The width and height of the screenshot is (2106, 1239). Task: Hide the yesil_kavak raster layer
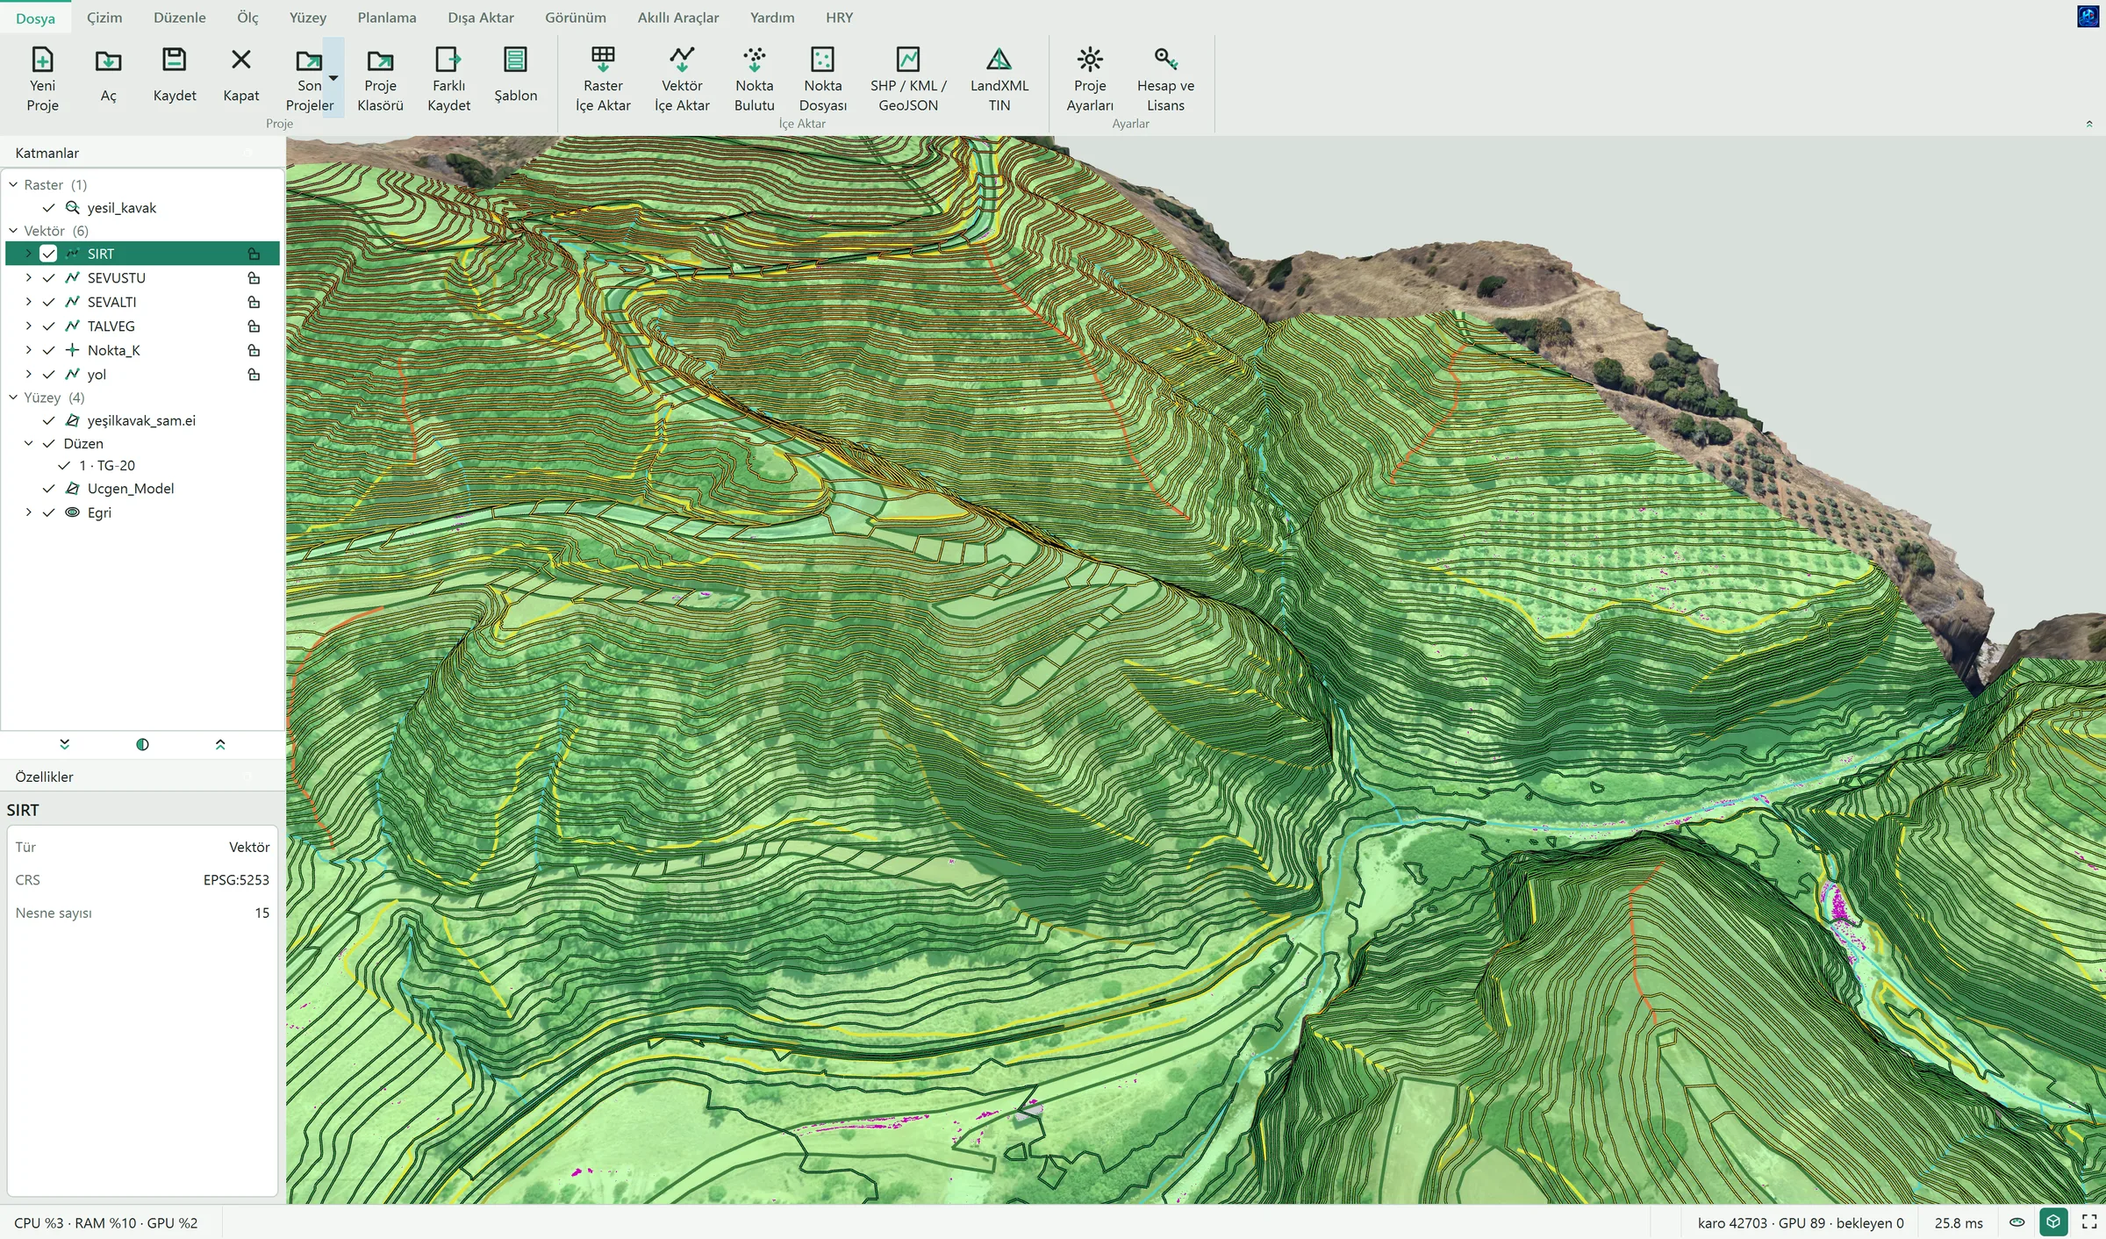pyautogui.click(x=48, y=208)
